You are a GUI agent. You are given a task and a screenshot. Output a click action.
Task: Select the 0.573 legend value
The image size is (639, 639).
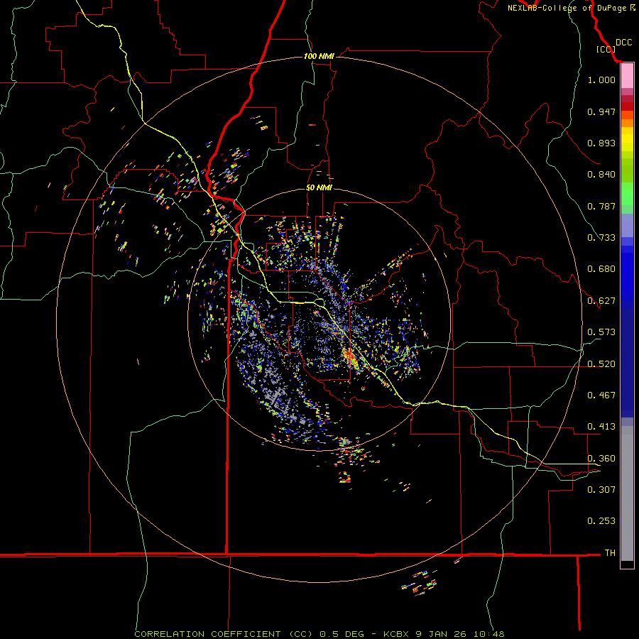pos(601,332)
